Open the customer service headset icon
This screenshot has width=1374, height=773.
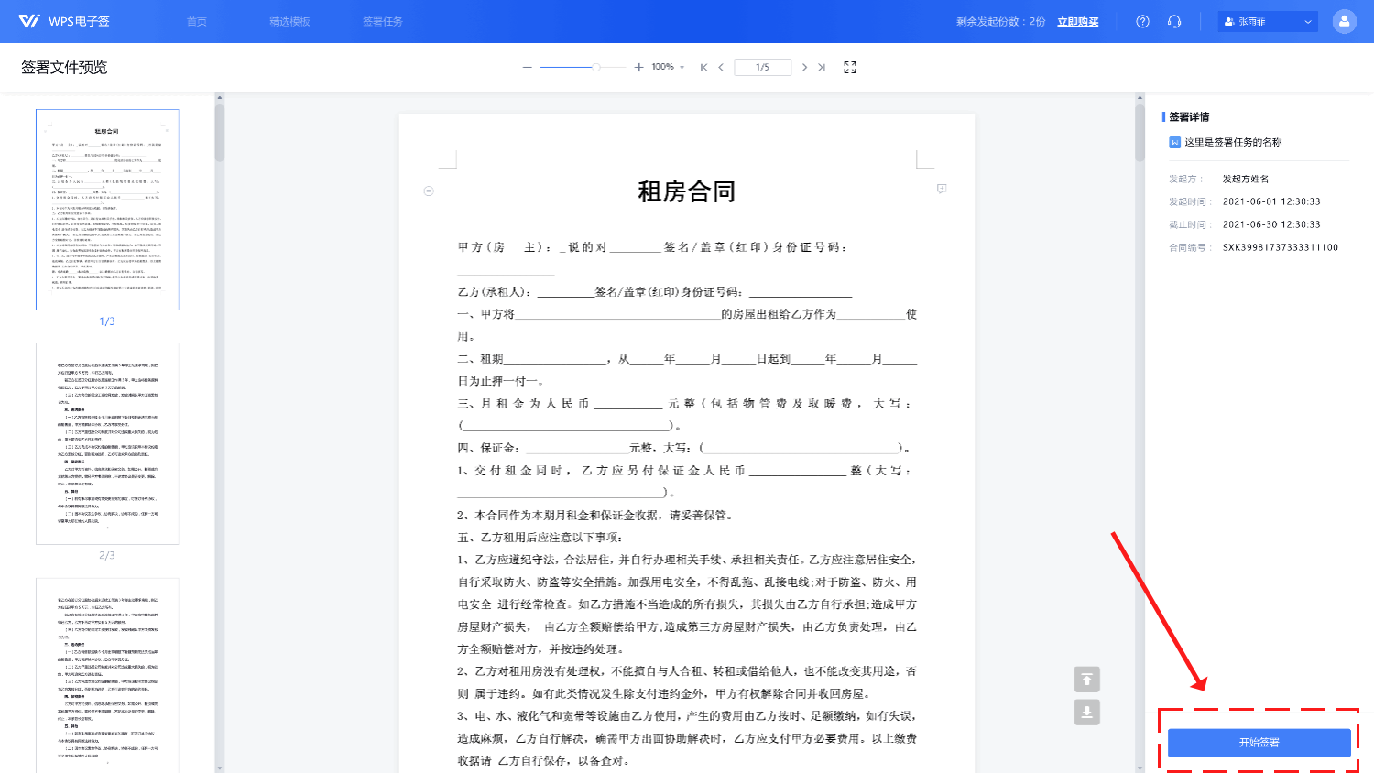click(x=1174, y=21)
